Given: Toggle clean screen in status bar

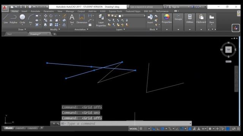Looking at the screenshot, I should point(234,128).
